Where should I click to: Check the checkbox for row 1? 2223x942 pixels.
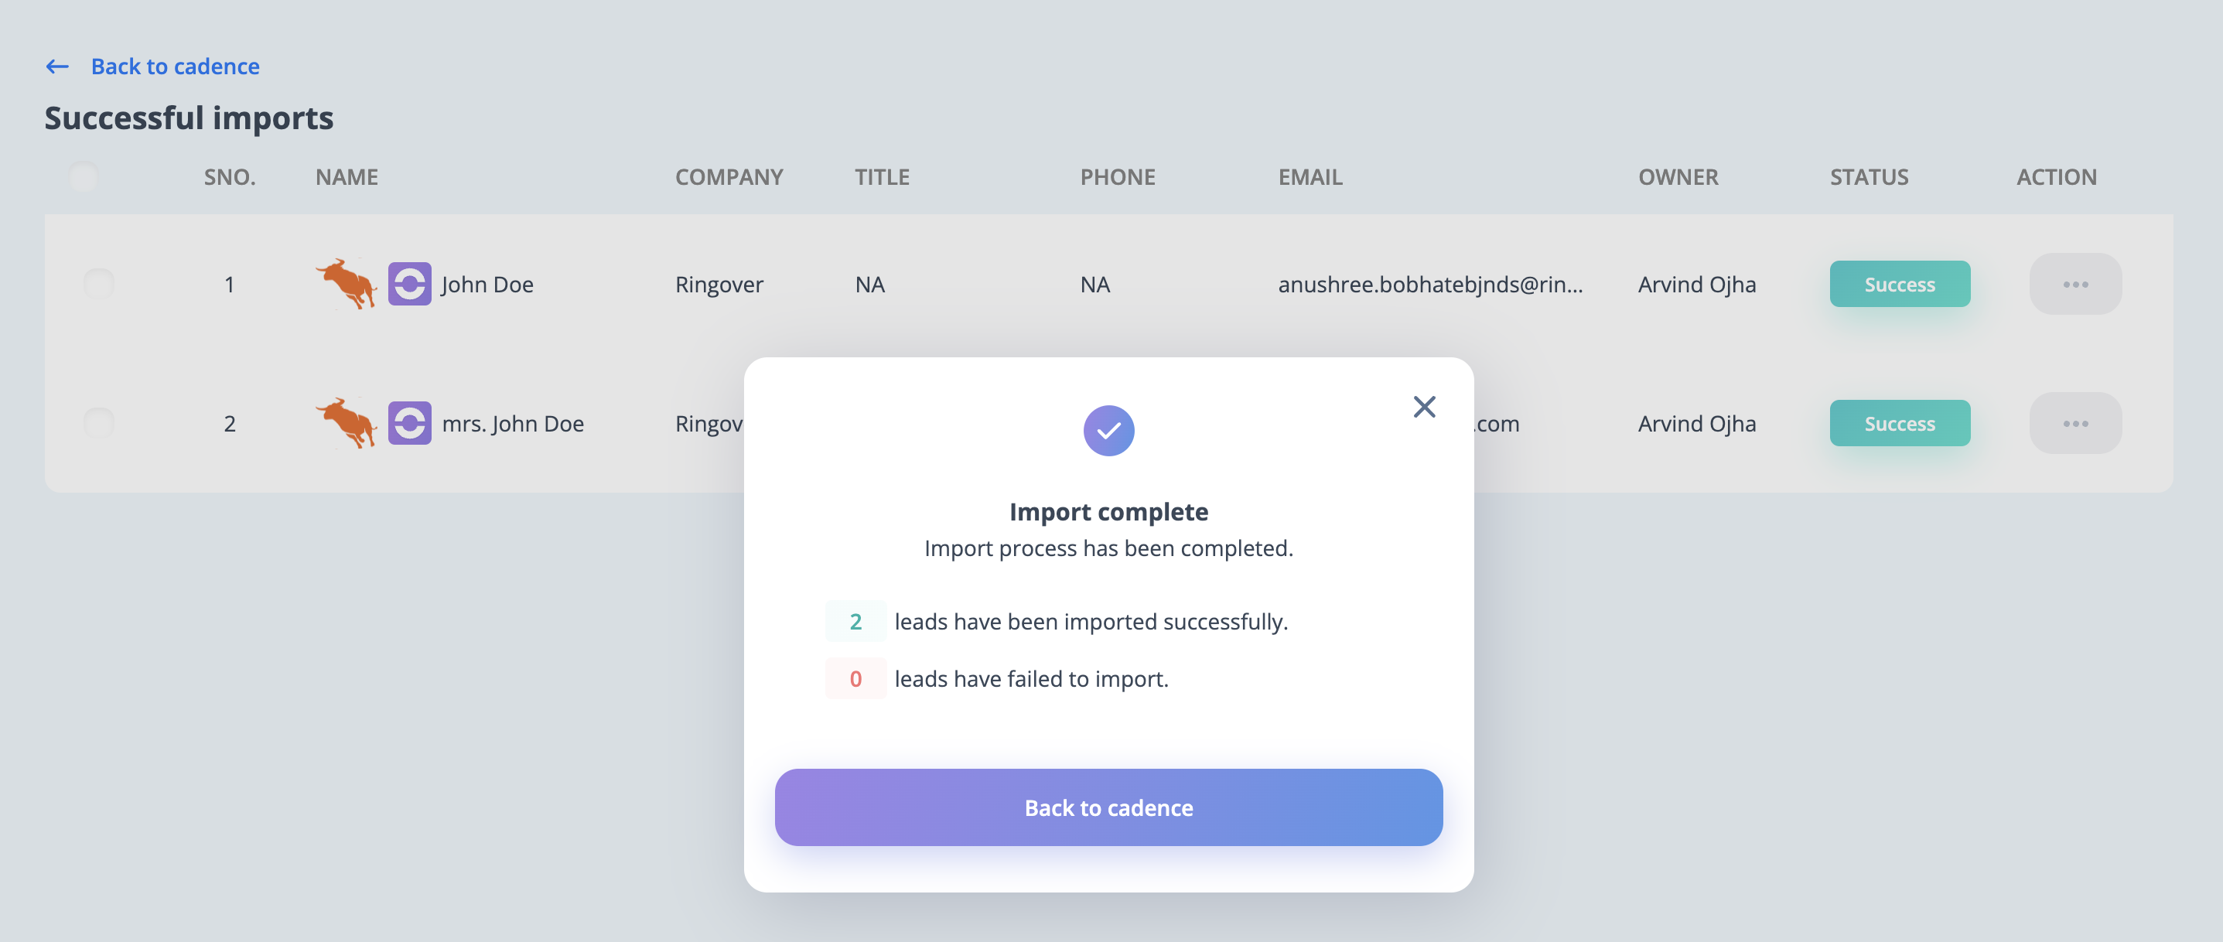tap(99, 283)
